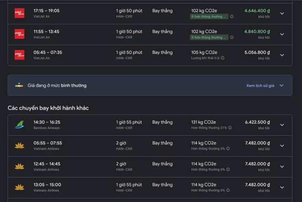The height and width of the screenshot is (202, 302).
Task: Click Vietnam Airlines logo on 13:05 flight
Action: (19, 187)
